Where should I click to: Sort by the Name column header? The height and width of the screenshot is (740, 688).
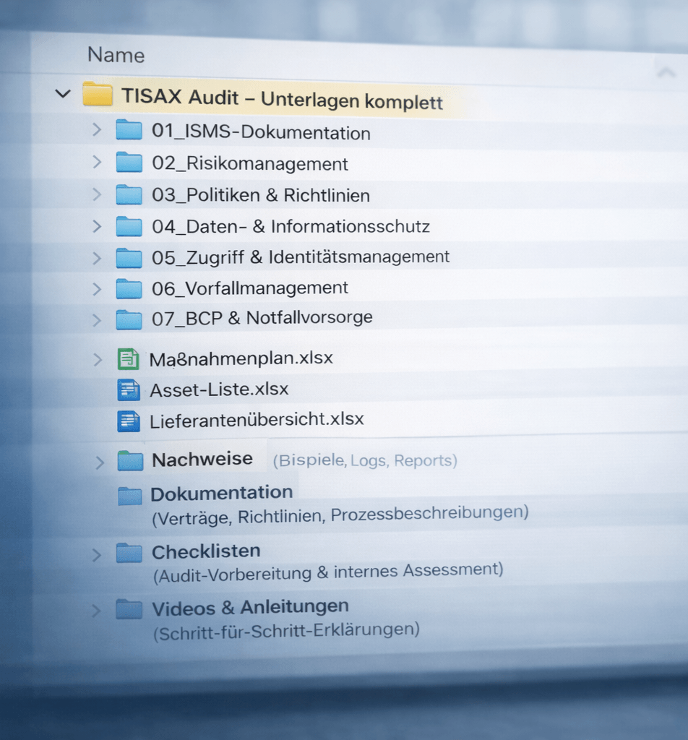pyautogui.click(x=116, y=55)
